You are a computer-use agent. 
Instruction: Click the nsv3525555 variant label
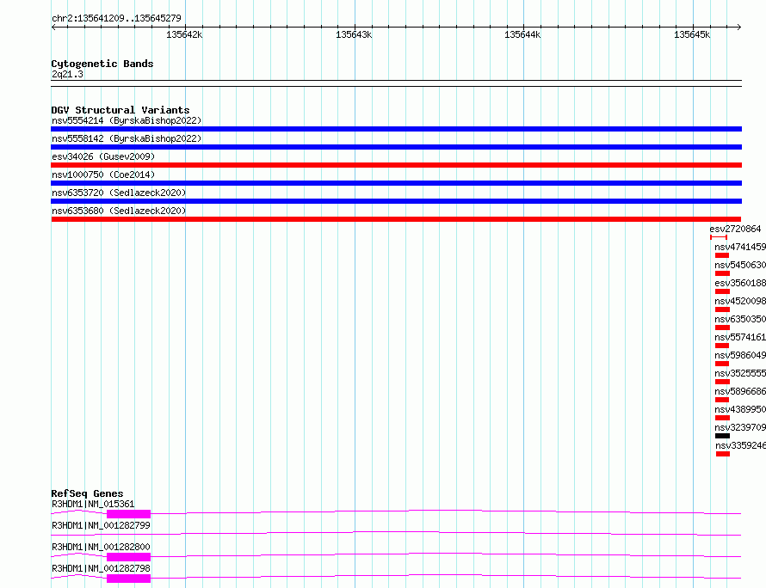click(740, 373)
